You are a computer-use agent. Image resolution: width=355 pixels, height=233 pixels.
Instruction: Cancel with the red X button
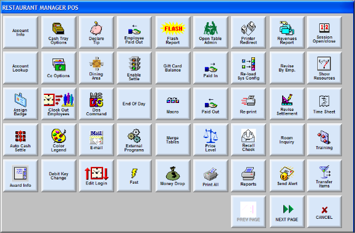(x=324, y=211)
